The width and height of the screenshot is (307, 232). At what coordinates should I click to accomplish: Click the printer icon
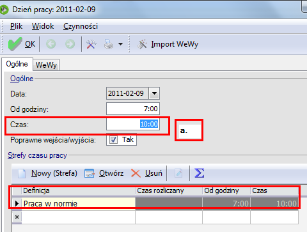(x=109, y=44)
